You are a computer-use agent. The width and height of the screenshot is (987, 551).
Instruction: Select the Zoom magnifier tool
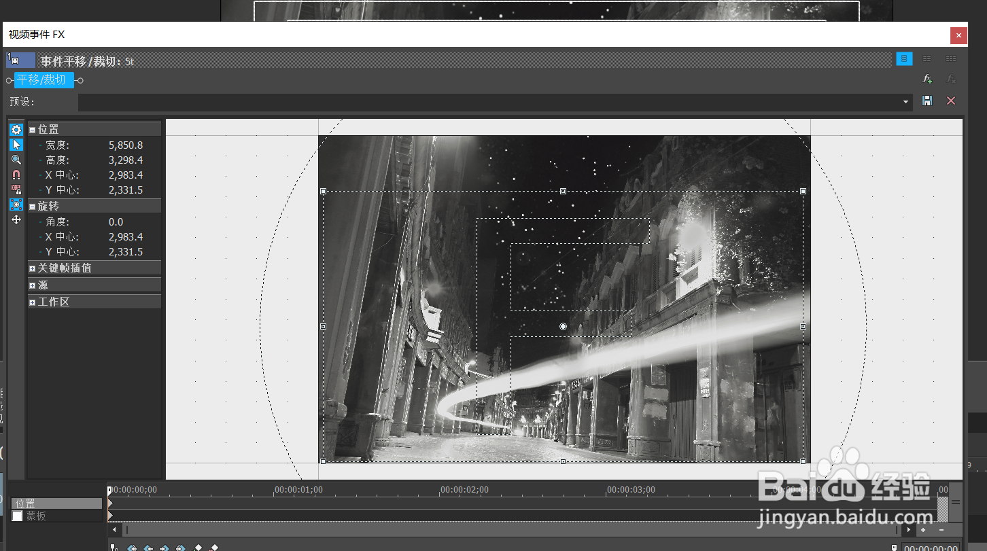coord(16,160)
